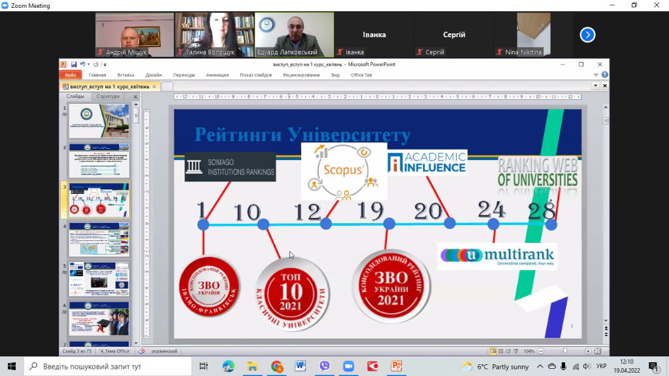Switch to Slide Sorter view icon
669x376 pixels.
pos(500,351)
